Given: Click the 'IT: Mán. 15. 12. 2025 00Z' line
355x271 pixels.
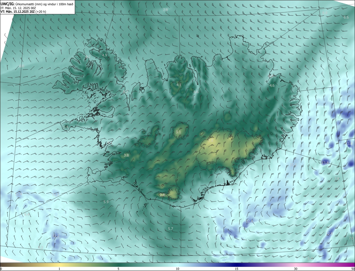Looking at the screenshot, I should [18, 8].
